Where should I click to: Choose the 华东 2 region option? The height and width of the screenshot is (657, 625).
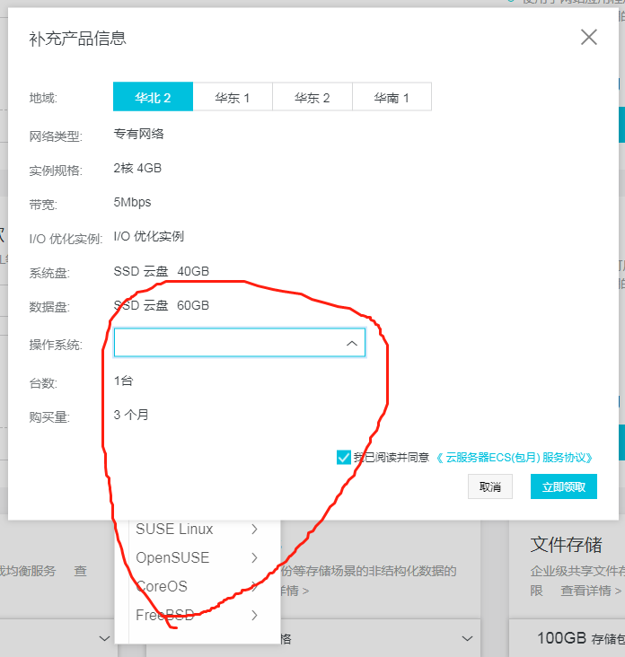pyautogui.click(x=312, y=97)
